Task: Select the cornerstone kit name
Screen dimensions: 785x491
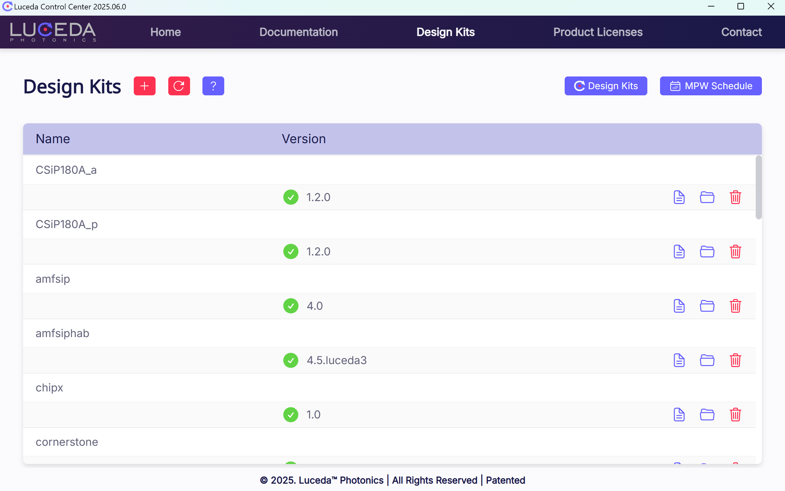Action: (67, 442)
